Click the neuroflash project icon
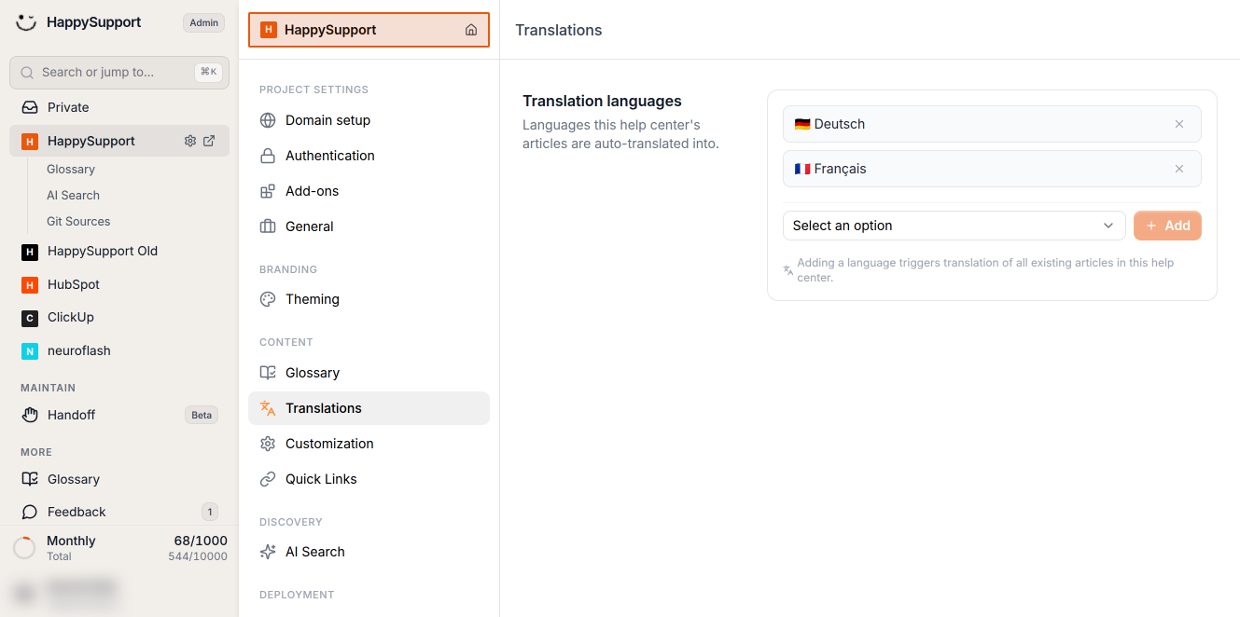 pyautogui.click(x=30, y=350)
